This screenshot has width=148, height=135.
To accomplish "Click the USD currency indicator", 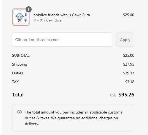I will tap(113, 95).
